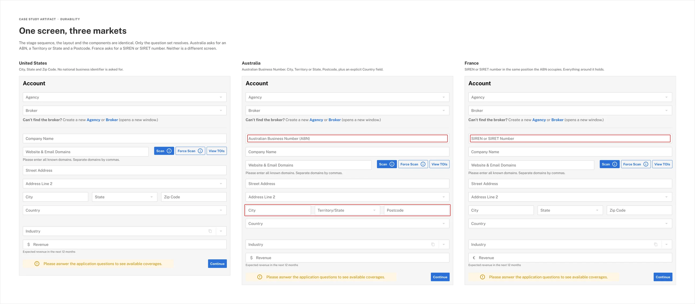Click the City field in the Australia form
Viewport: 695px width, 304px height.
(x=278, y=210)
